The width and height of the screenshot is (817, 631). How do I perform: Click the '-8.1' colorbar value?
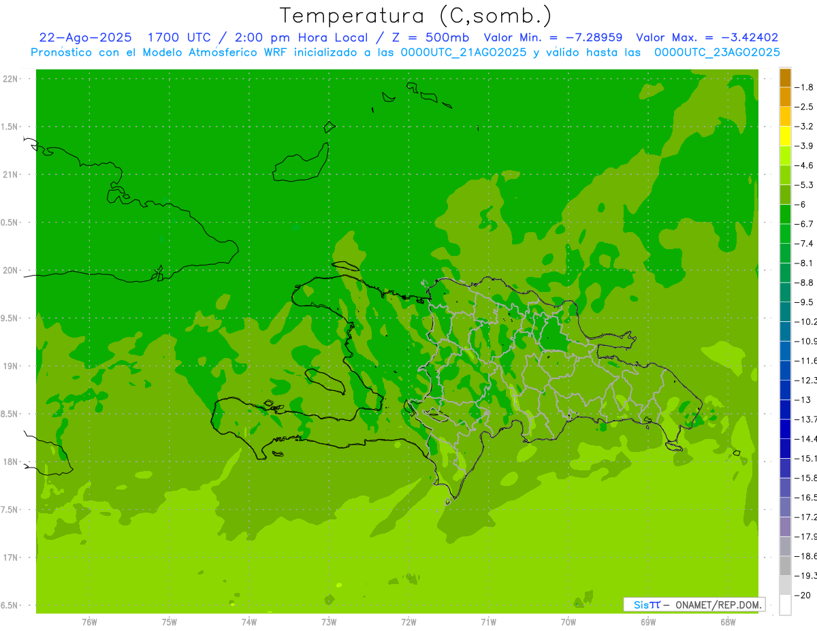[805, 263]
